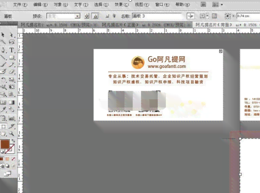Create a new artboard button
This screenshot has width=260, height=193.
pos(107,16)
